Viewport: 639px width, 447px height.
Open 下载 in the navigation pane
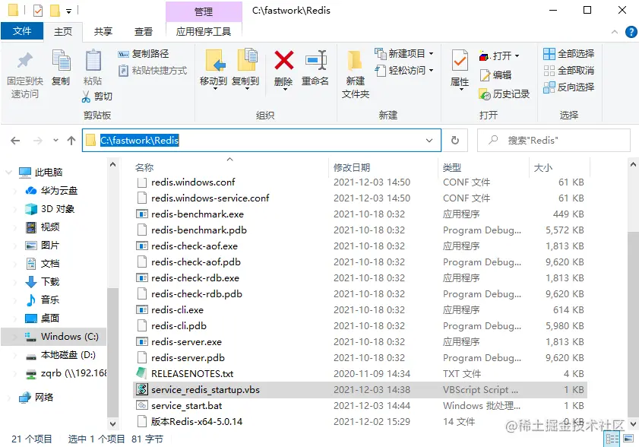pos(43,281)
